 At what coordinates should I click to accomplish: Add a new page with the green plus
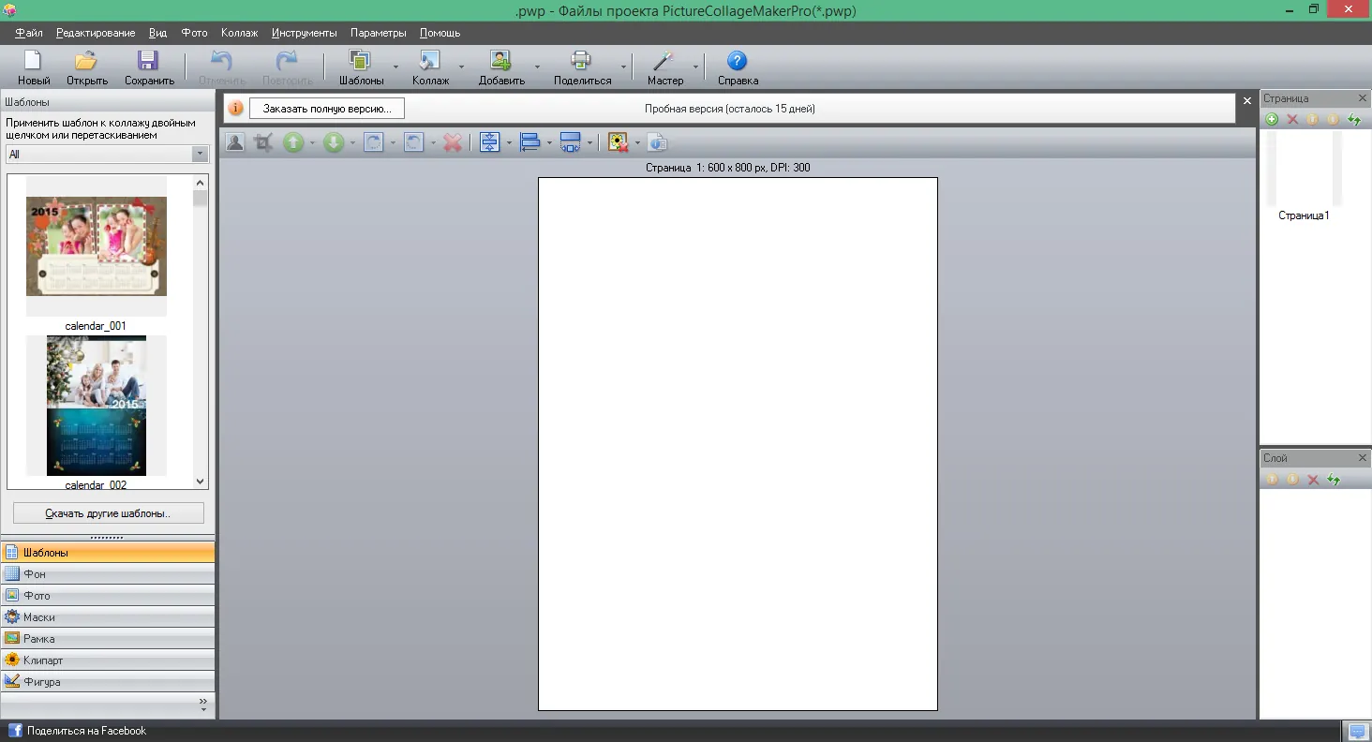[1272, 119]
